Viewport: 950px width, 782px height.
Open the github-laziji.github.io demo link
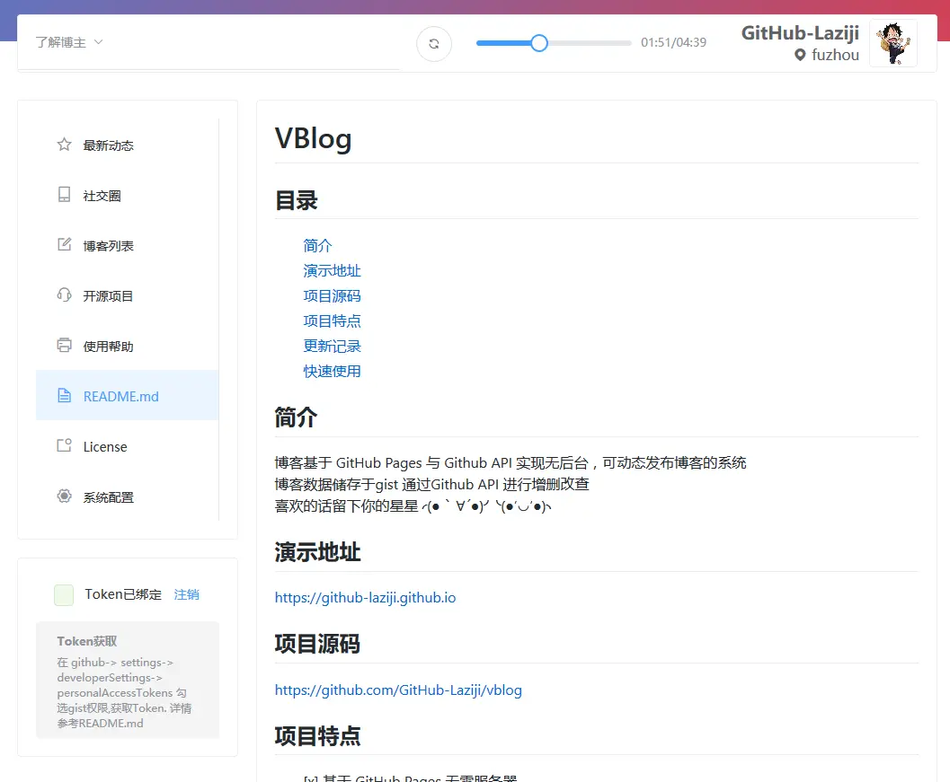pos(365,598)
